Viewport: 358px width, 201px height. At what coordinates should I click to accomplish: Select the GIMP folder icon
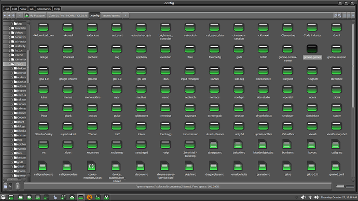263,49
